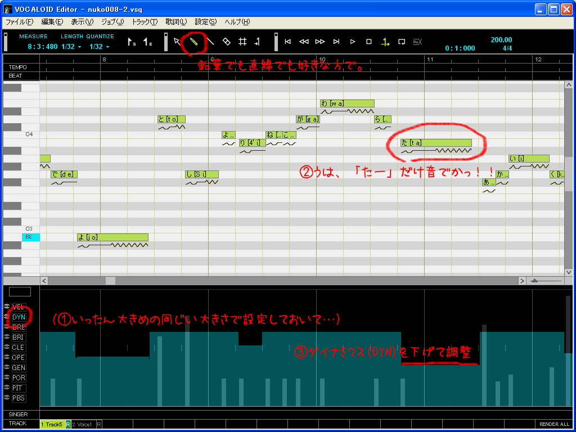The image size is (576, 432).
Task: Toggle the grid display icon
Action: tap(242, 42)
